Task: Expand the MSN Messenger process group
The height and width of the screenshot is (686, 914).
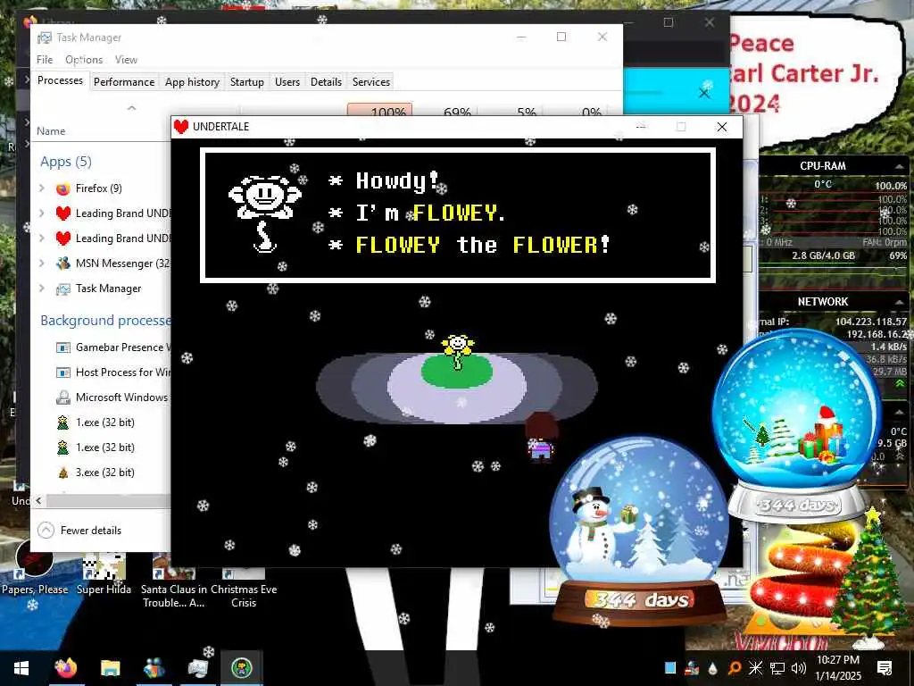Action: (x=41, y=264)
